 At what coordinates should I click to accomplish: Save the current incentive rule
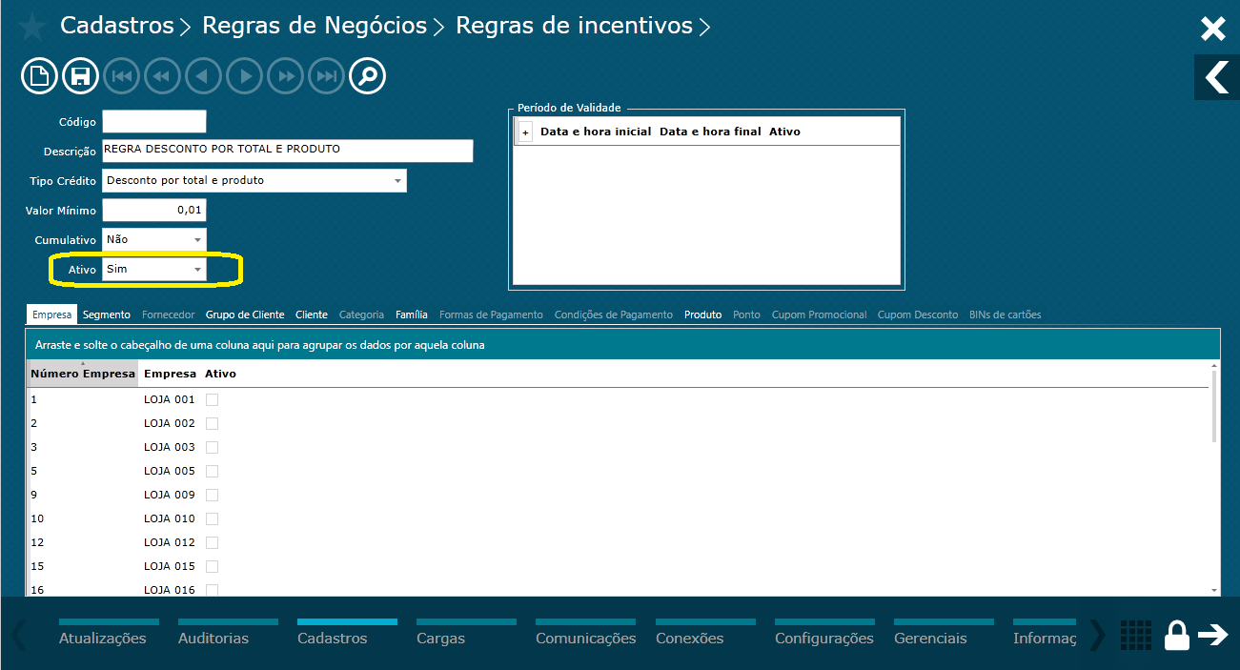pos(80,75)
